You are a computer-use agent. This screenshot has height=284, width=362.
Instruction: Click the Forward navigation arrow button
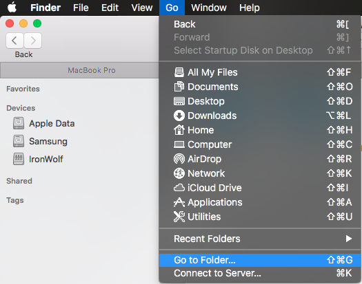(33, 41)
